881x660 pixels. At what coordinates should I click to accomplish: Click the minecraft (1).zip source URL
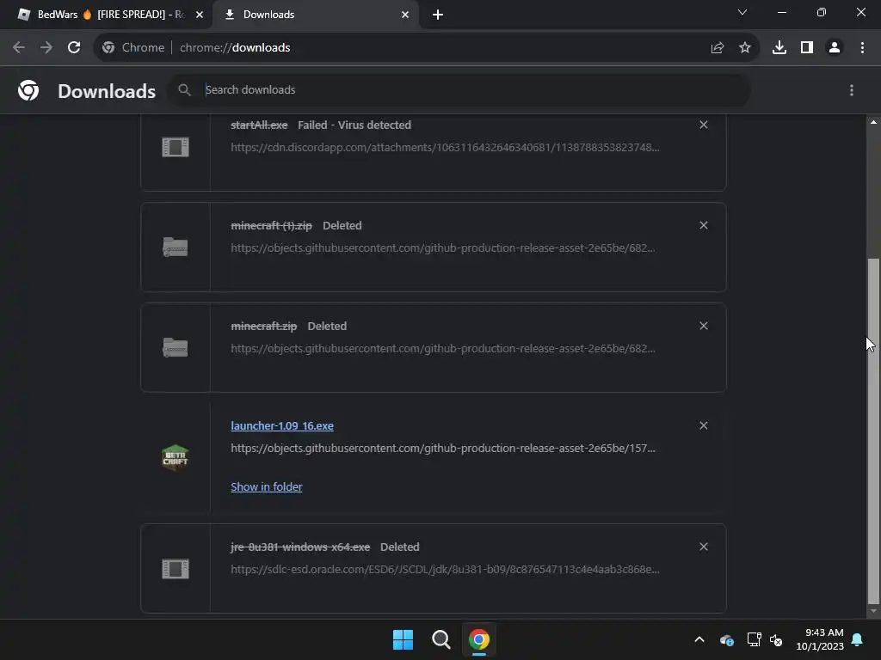[x=443, y=248]
